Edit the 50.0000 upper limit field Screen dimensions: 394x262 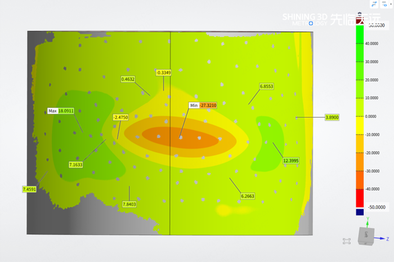[377, 25]
